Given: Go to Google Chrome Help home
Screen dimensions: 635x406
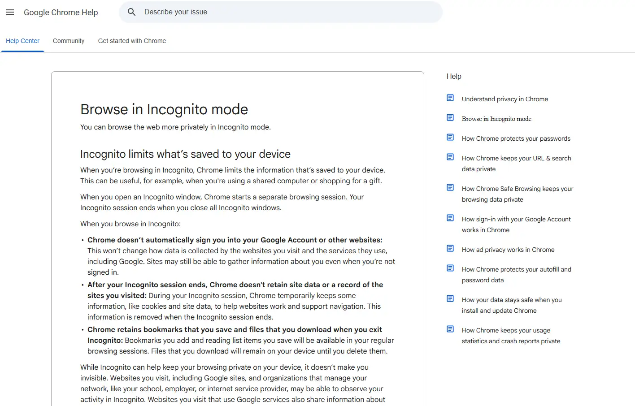Looking at the screenshot, I should (x=61, y=13).
